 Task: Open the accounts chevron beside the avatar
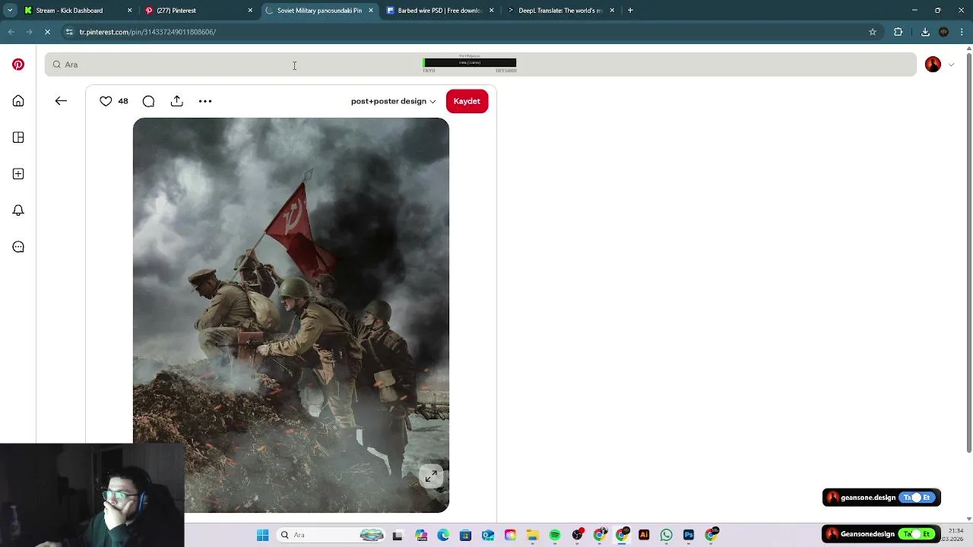[951, 65]
